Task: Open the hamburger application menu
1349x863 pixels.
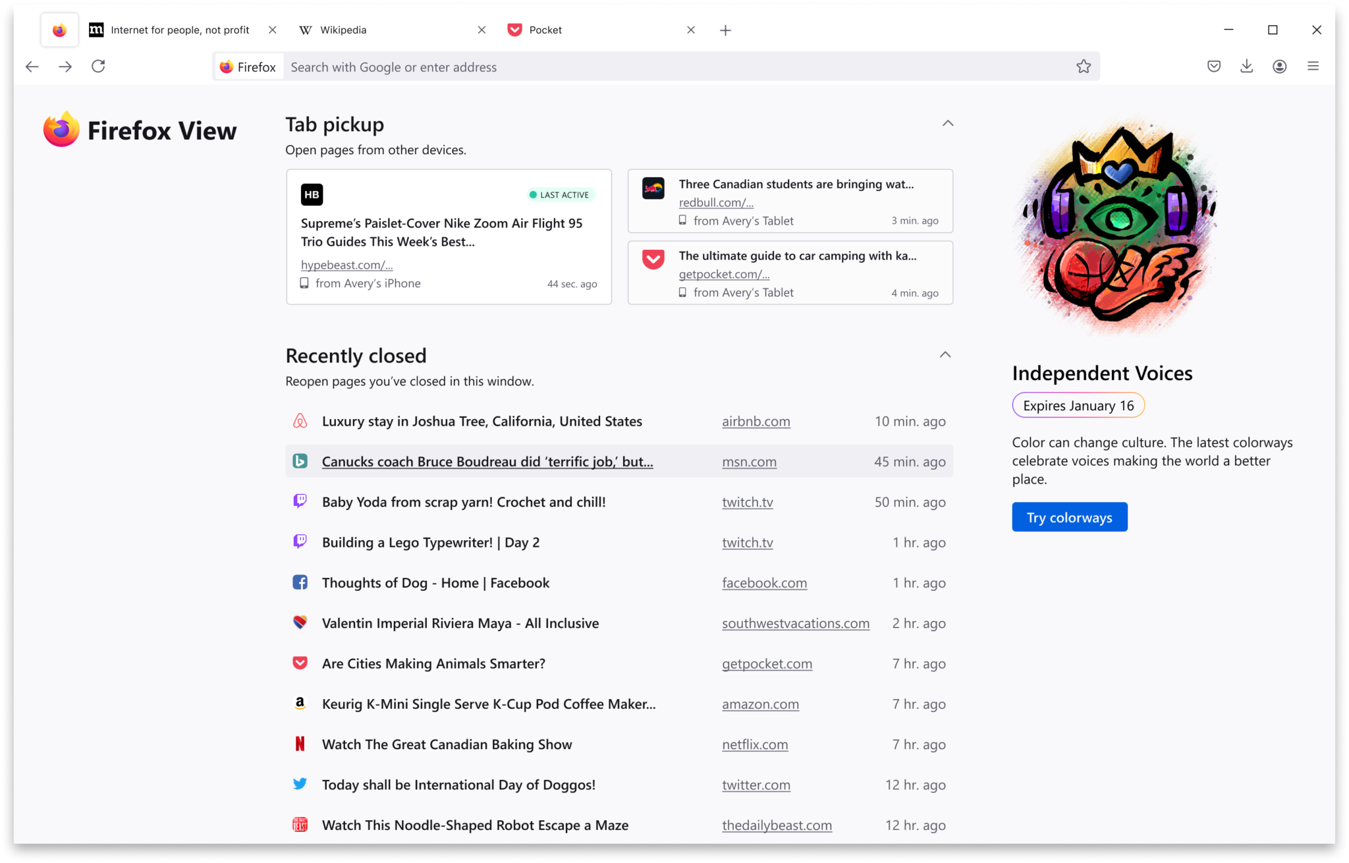Action: tap(1313, 67)
